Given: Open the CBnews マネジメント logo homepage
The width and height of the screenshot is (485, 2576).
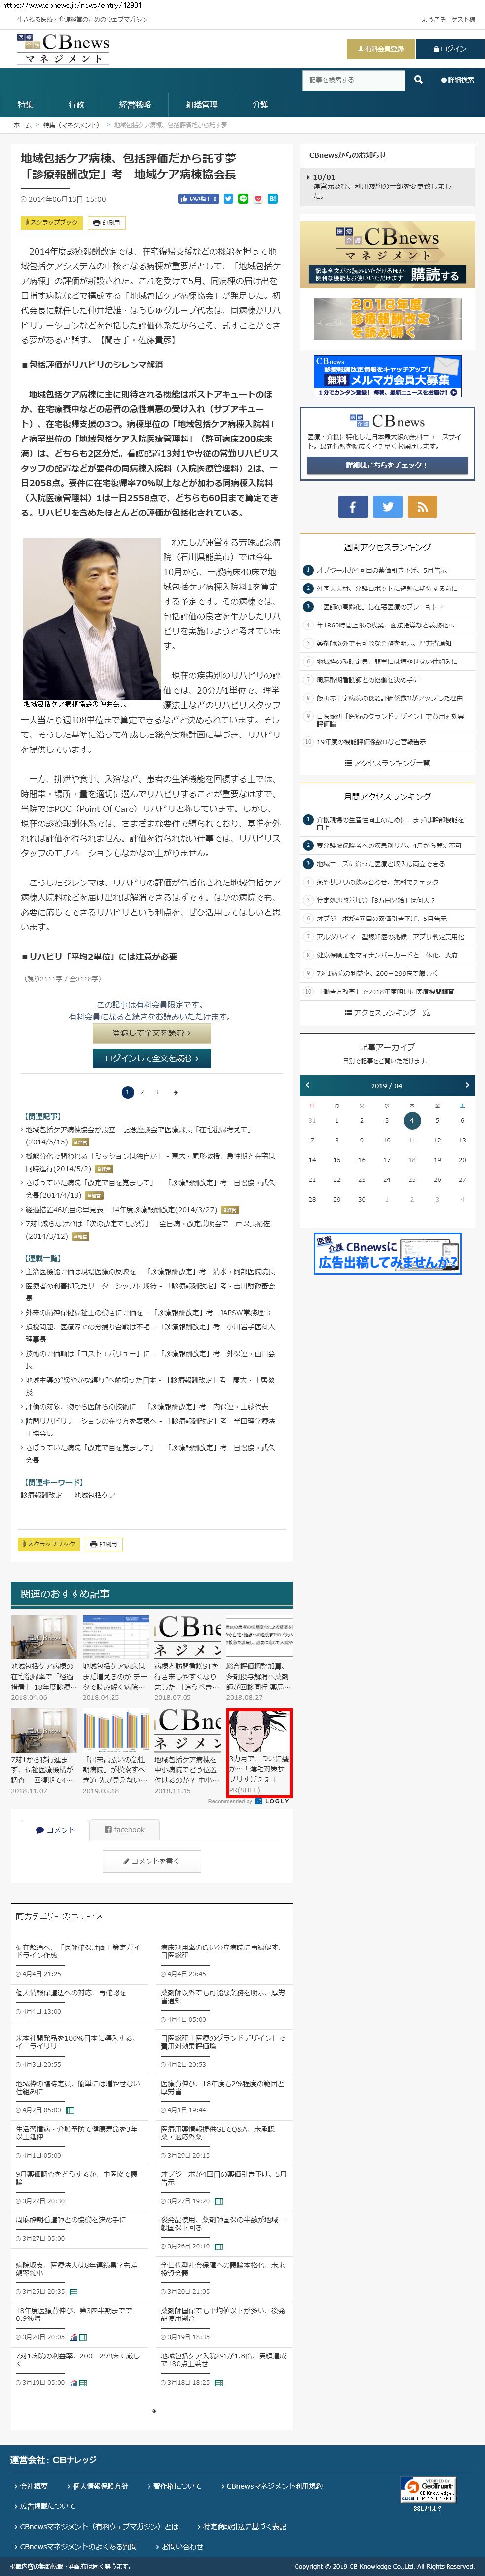Looking at the screenshot, I should click(64, 49).
